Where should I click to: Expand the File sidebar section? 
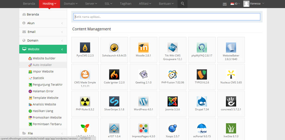(x=43, y=134)
